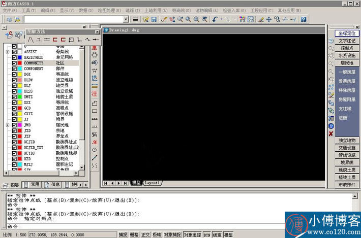Click the layers icon at right strip top
This screenshot has height=238, width=361.
[331, 41]
